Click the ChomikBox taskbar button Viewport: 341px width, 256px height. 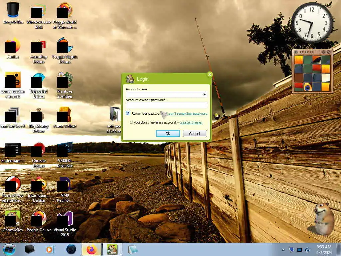[x=112, y=249]
